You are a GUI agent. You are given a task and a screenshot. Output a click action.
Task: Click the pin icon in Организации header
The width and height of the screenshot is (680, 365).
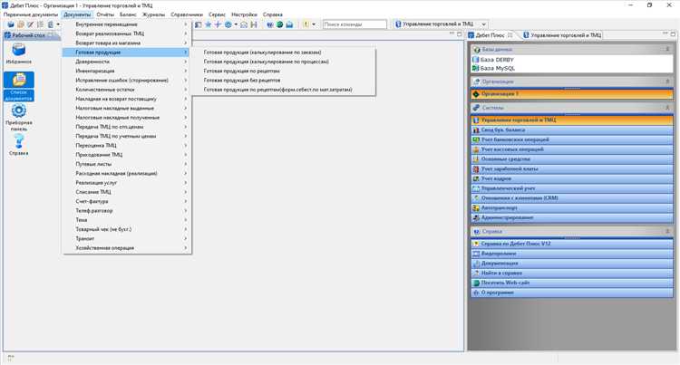coord(667,82)
